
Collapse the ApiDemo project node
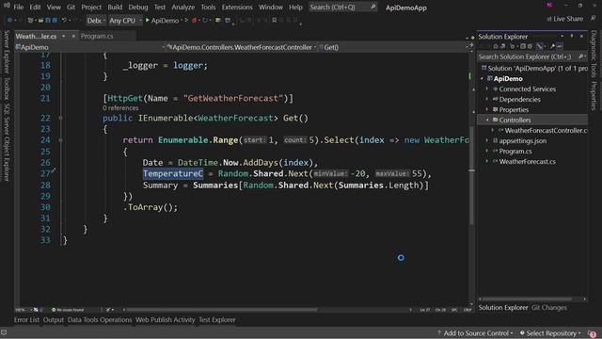coord(483,79)
